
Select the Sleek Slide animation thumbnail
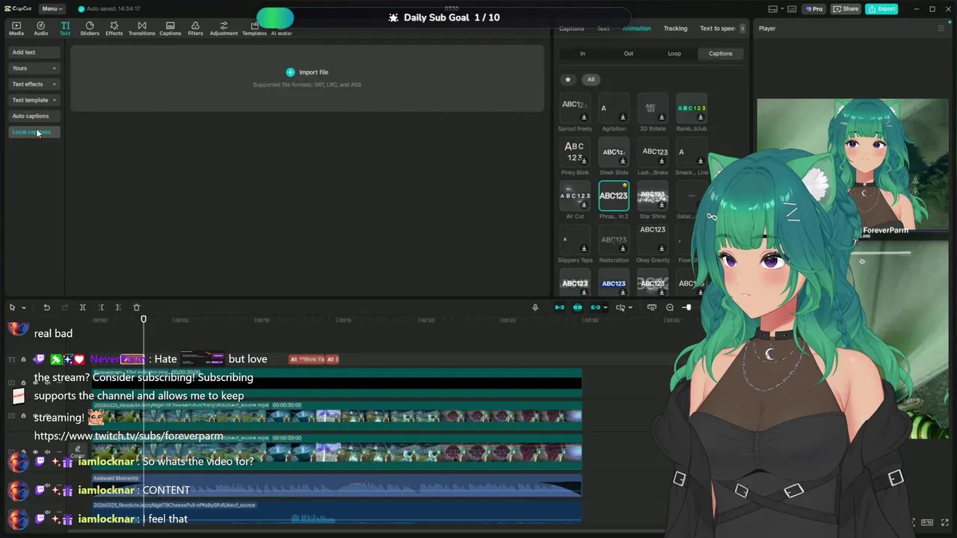pyautogui.click(x=614, y=152)
